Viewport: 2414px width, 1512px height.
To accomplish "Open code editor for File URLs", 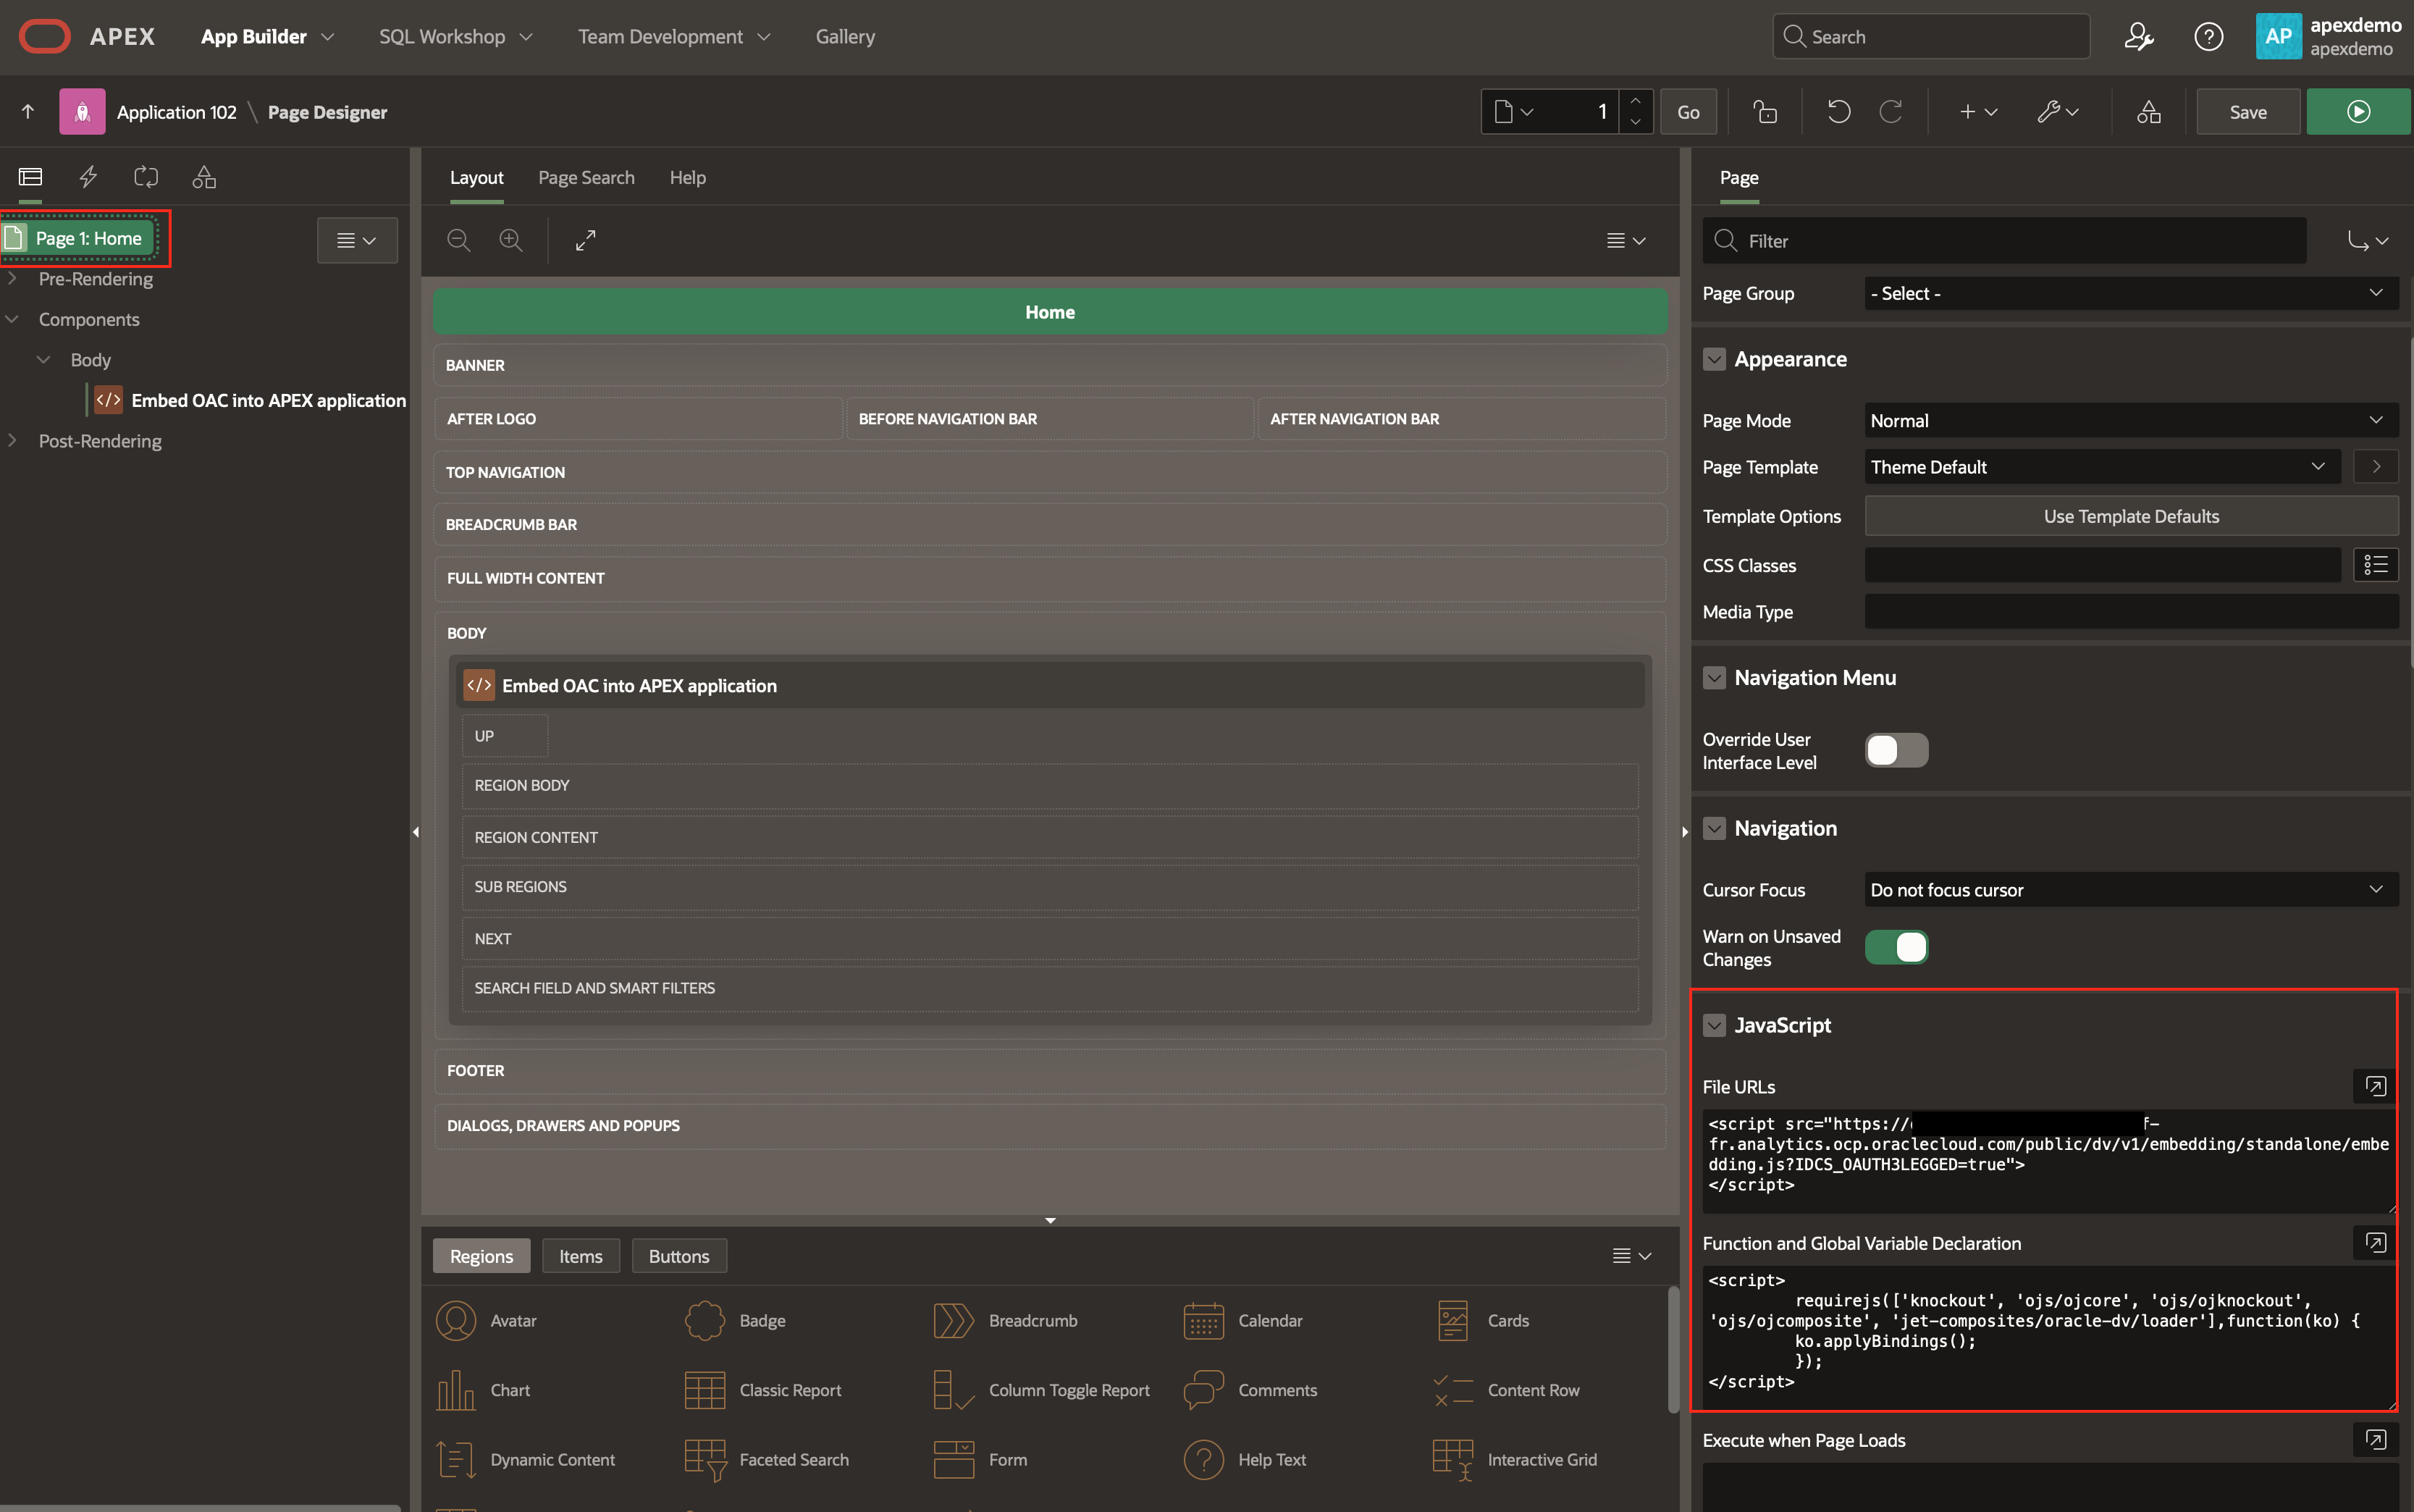I will coord(2375,1086).
